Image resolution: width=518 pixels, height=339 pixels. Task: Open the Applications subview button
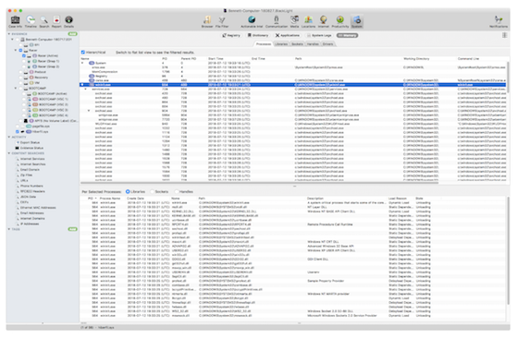pyautogui.click(x=288, y=35)
